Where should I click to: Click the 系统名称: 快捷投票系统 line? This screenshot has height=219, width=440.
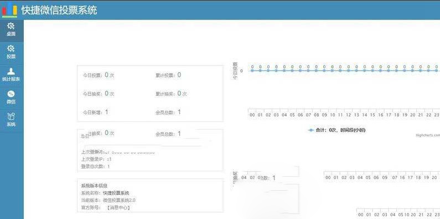click(x=105, y=193)
